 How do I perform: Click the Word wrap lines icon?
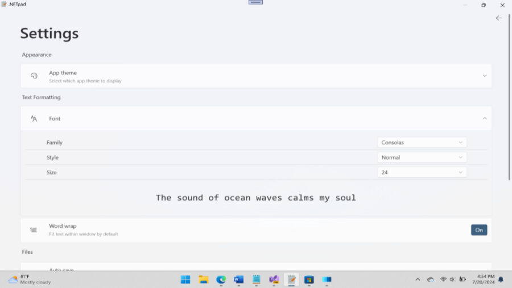[34, 230]
